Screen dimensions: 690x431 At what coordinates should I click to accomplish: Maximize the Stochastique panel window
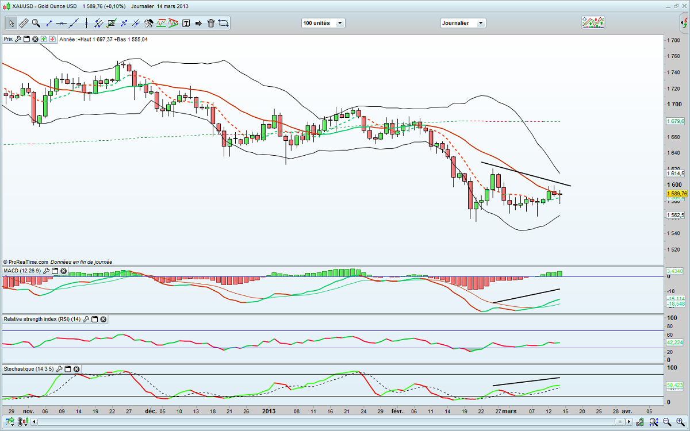point(67,369)
